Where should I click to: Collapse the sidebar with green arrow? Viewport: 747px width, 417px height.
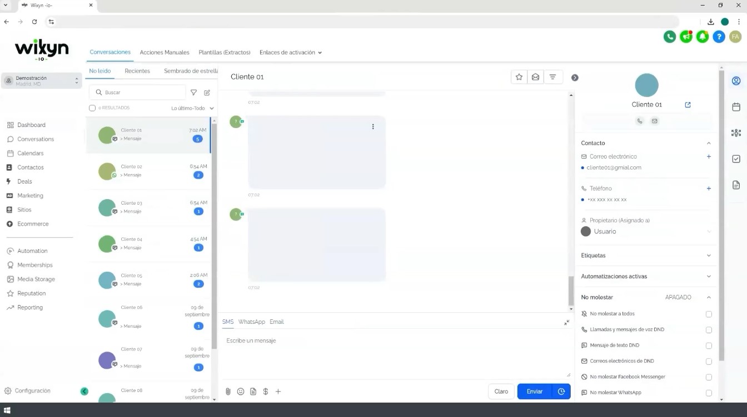tap(84, 391)
